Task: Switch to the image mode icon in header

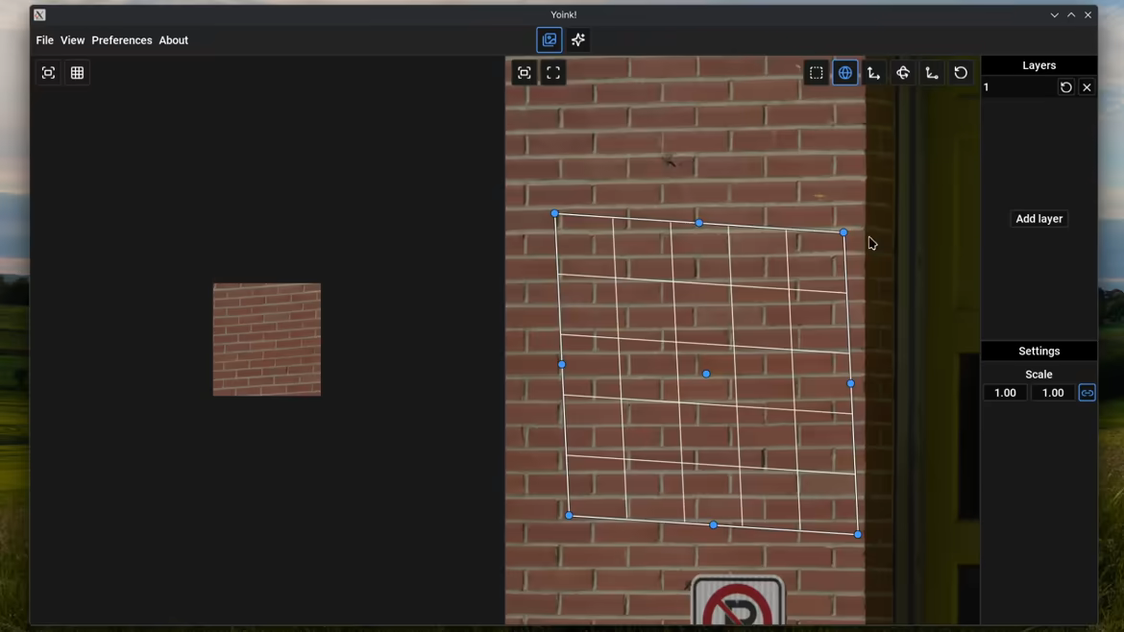Action: (550, 40)
